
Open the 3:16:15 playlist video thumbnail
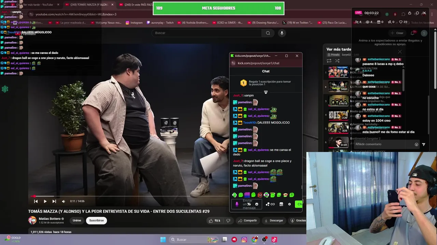338,100
